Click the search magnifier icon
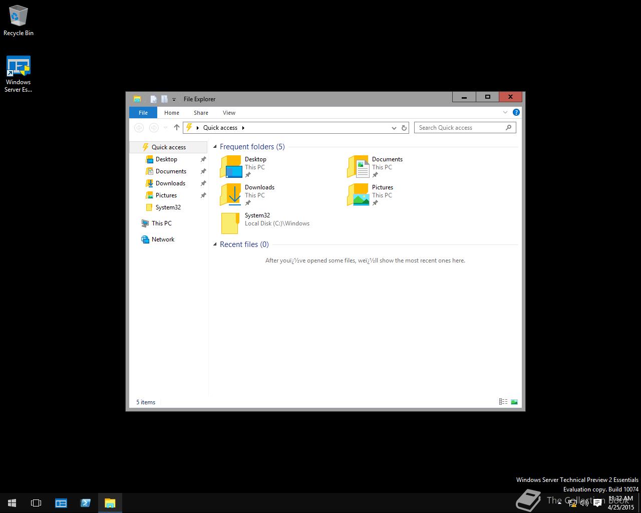Screen dimensions: 641x513 (x=508, y=127)
